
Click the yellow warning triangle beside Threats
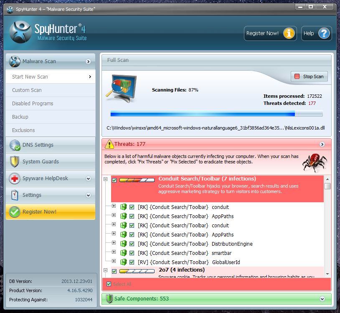point(109,144)
